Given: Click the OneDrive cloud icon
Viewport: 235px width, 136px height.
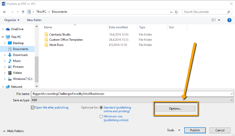Looking at the screenshot, I should 8,29.
